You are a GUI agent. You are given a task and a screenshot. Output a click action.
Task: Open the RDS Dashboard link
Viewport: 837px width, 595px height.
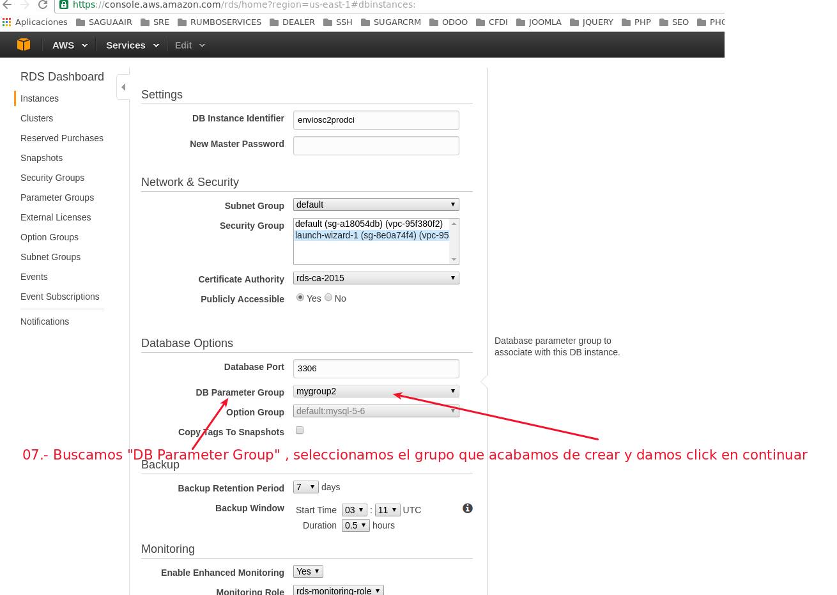click(x=62, y=77)
